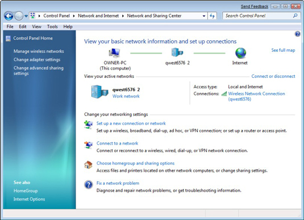This screenshot has height=220, width=304.
Task: Open Change adapter settings
Action: [x=37, y=60]
